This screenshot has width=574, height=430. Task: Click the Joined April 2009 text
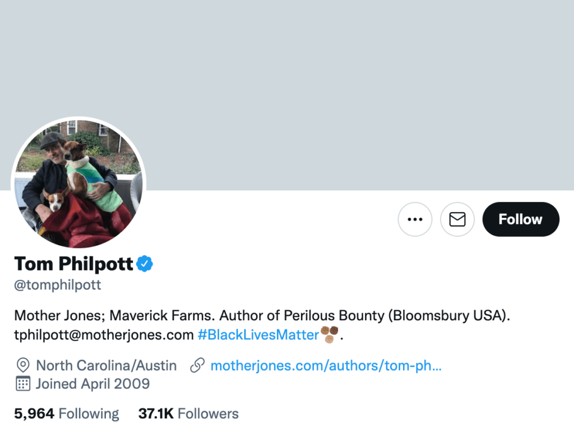point(92,384)
